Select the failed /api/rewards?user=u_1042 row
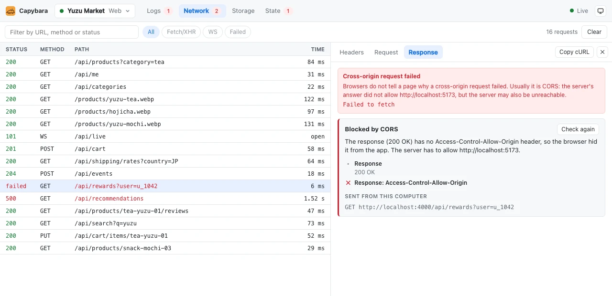 coord(165,186)
